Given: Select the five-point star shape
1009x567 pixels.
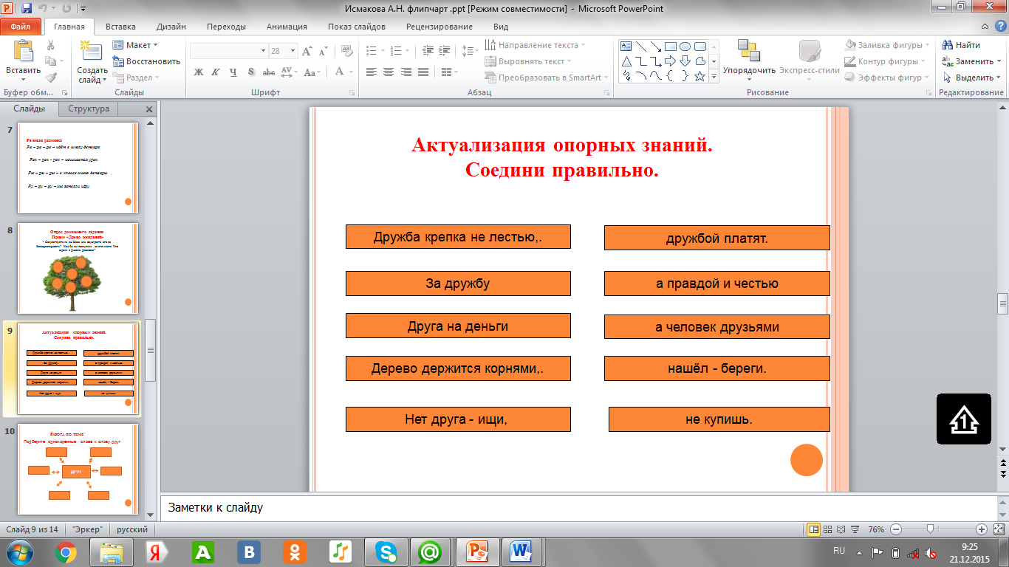Looking at the screenshot, I should click(700, 75).
